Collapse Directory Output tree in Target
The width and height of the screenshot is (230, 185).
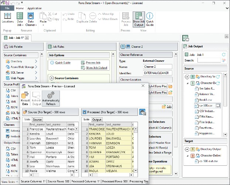coord(187,149)
